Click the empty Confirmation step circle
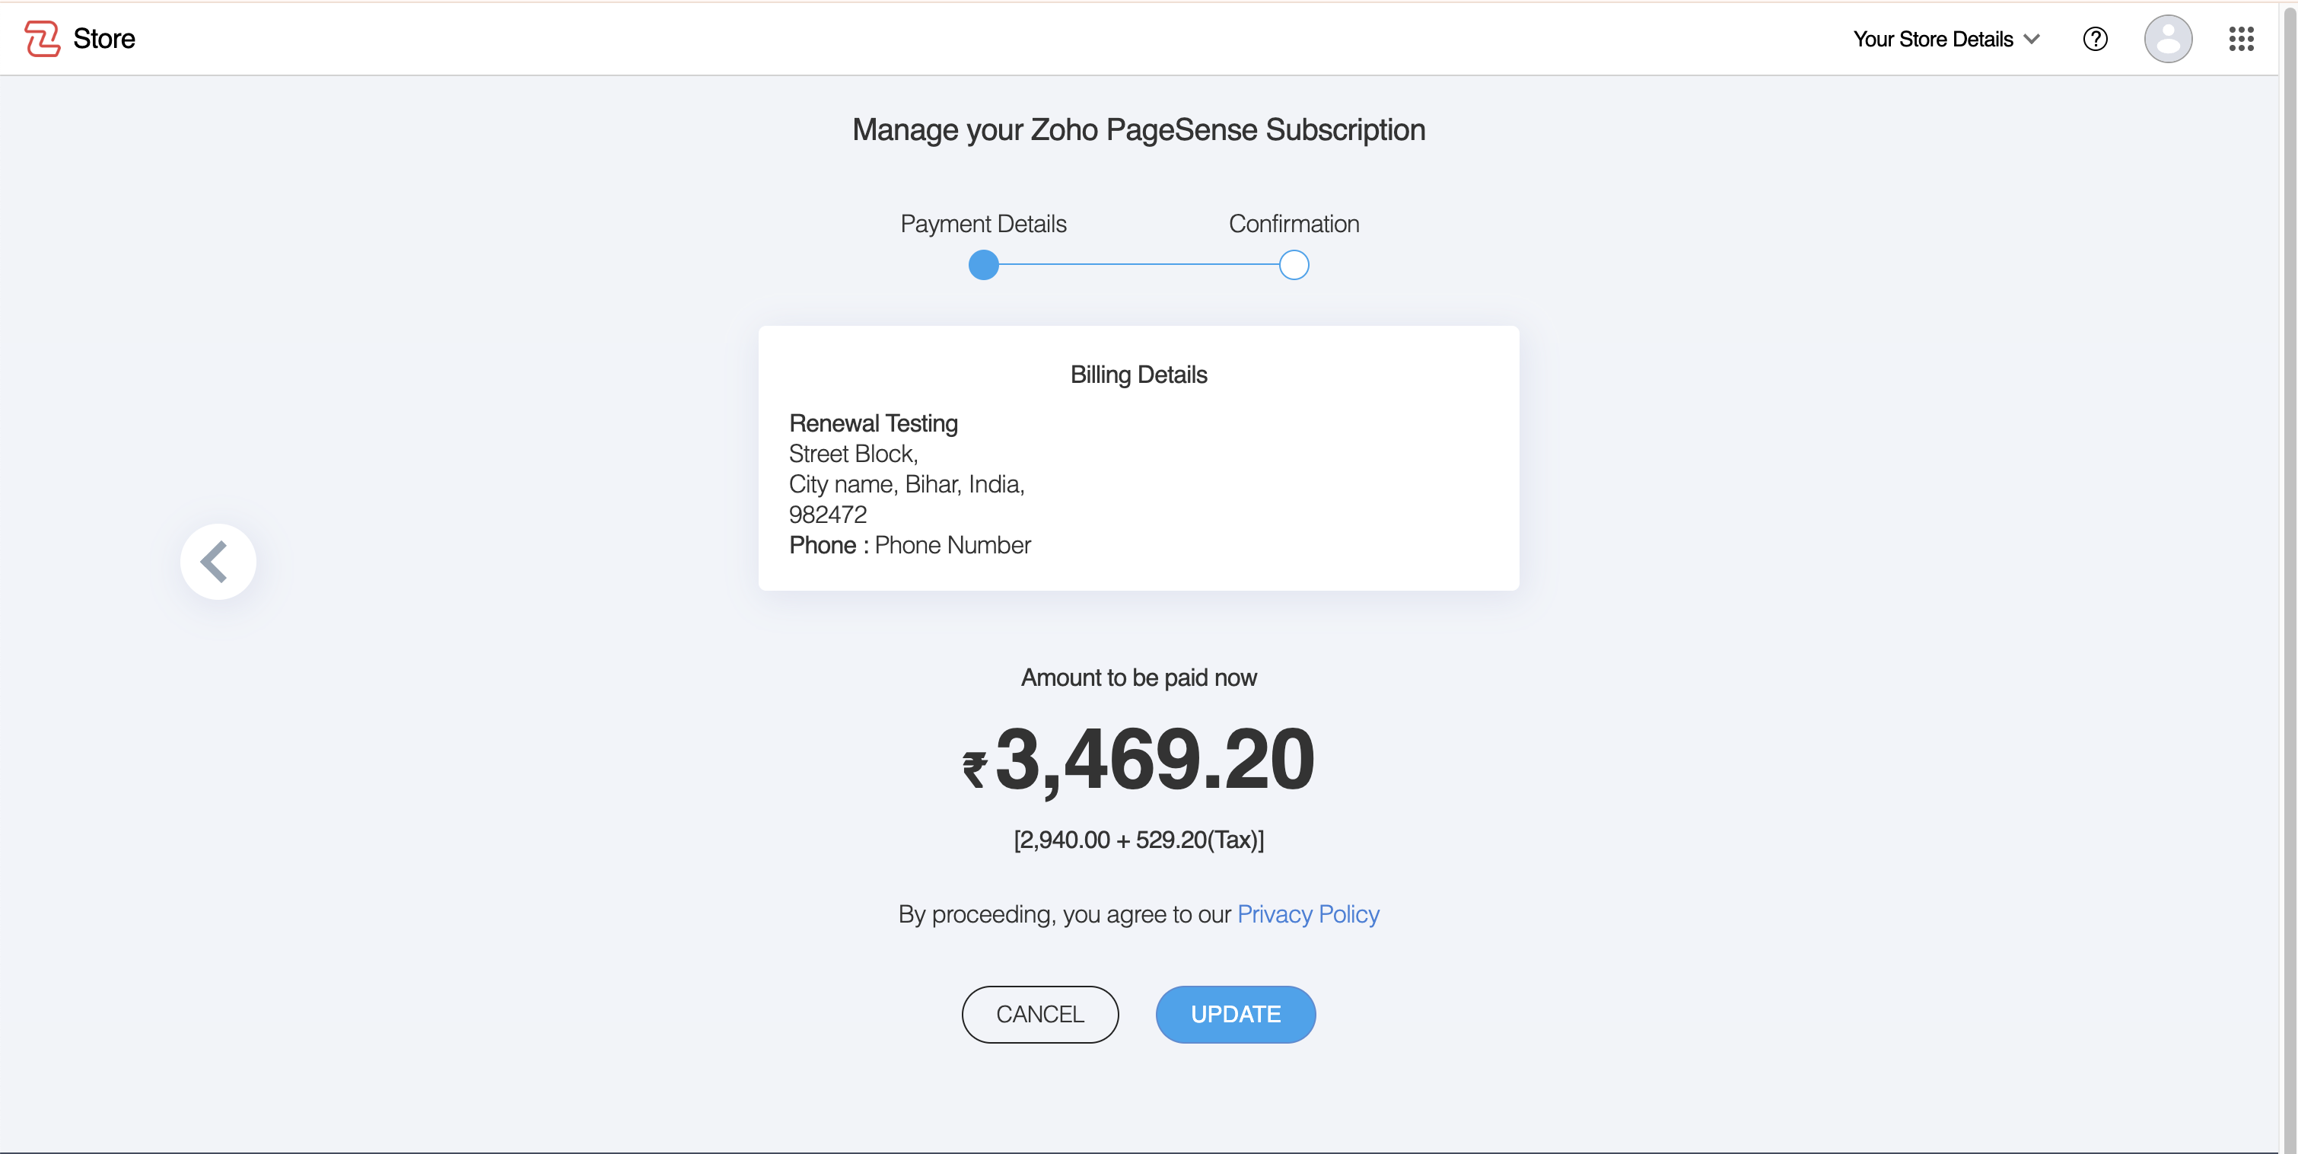 pos(1294,265)
